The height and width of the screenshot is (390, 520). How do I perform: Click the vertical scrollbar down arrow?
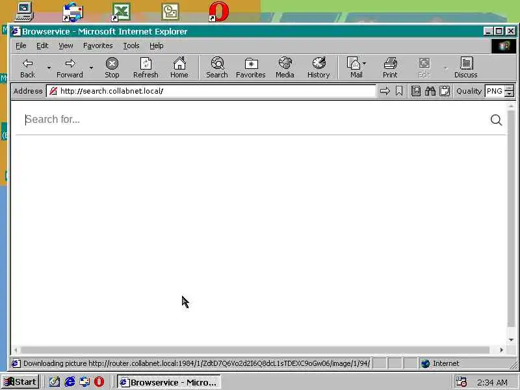[x=511, y=339]
